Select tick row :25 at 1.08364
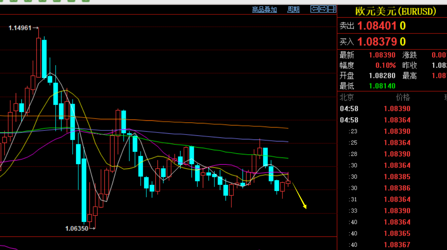Screen dimensions: 447x250 tap(392, 142)
